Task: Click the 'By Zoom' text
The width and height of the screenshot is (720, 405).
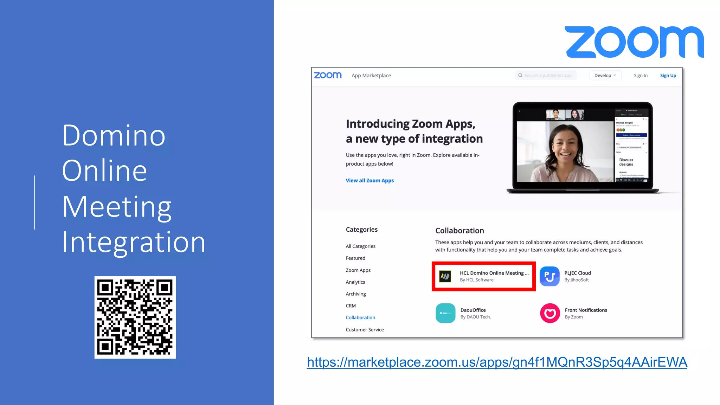Action: point(573,317)
